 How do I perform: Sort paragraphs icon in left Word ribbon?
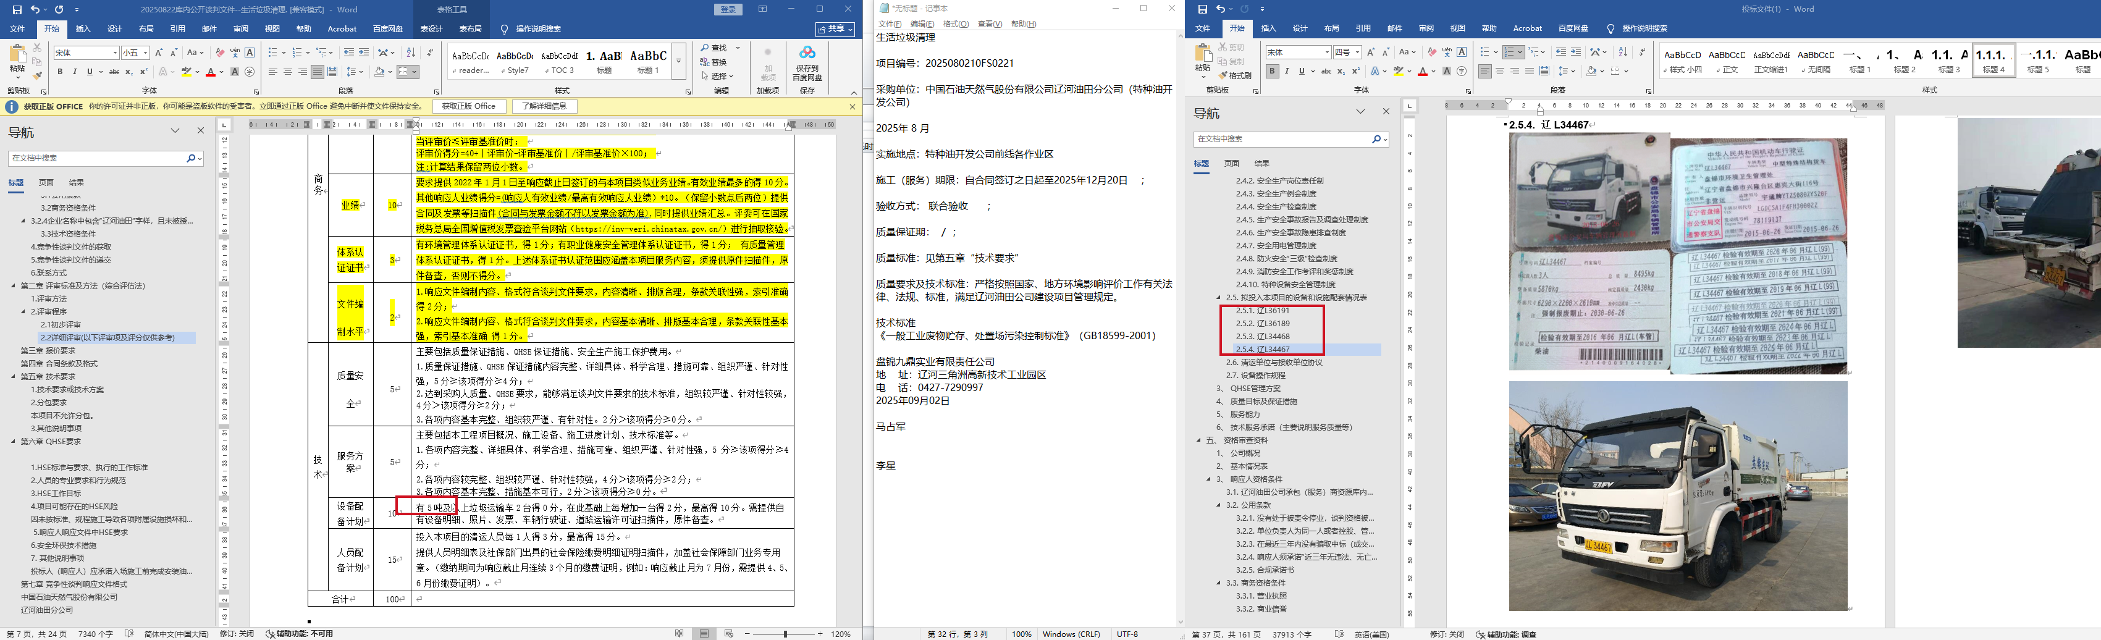point(410,52)
